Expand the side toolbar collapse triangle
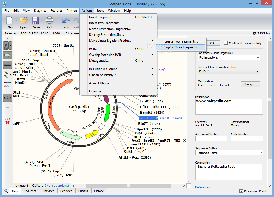274x197 pixels. 7,38
